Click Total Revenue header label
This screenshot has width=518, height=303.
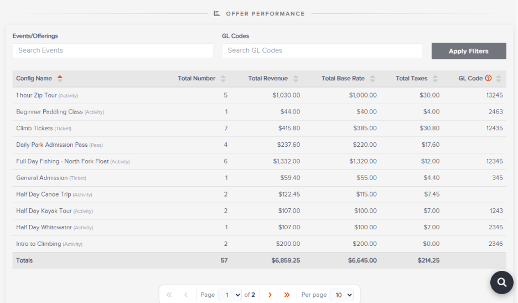pos(268,79)
